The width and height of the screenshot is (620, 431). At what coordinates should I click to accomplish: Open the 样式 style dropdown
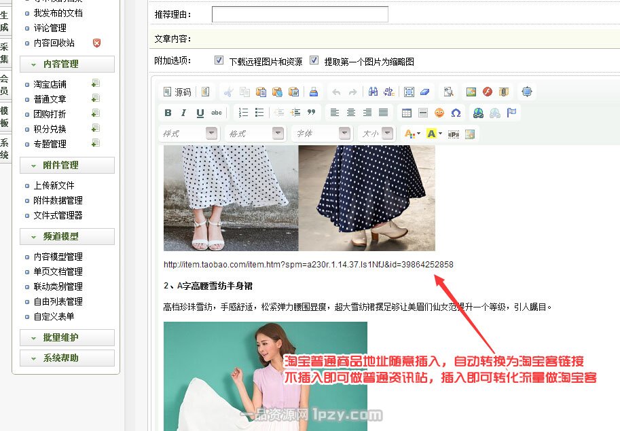pyautogui.click(x=189, y=134)
